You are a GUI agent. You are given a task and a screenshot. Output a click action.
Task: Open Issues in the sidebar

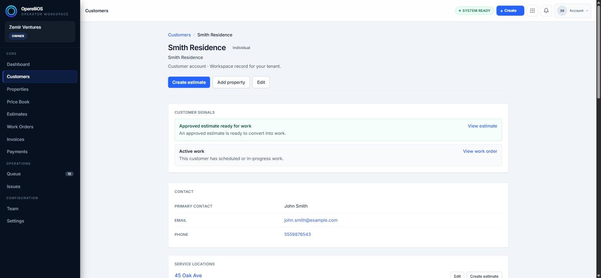coord(40,186)
